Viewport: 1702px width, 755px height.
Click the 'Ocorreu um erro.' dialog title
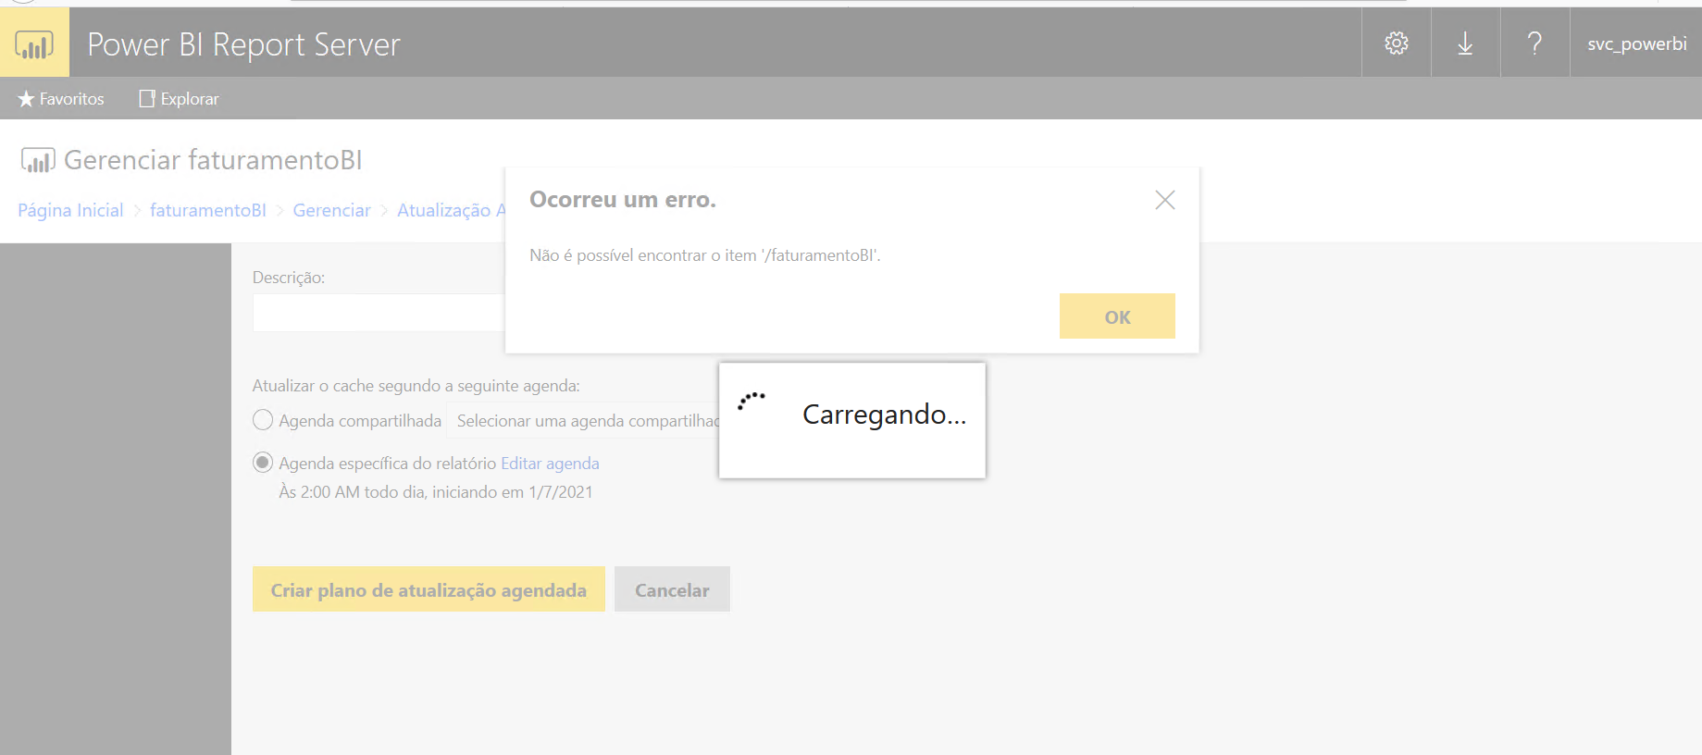623,200
